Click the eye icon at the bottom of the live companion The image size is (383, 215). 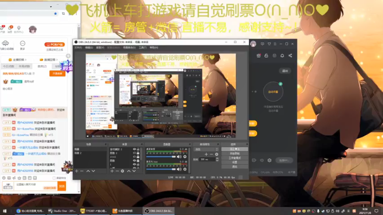pos(262,161)
